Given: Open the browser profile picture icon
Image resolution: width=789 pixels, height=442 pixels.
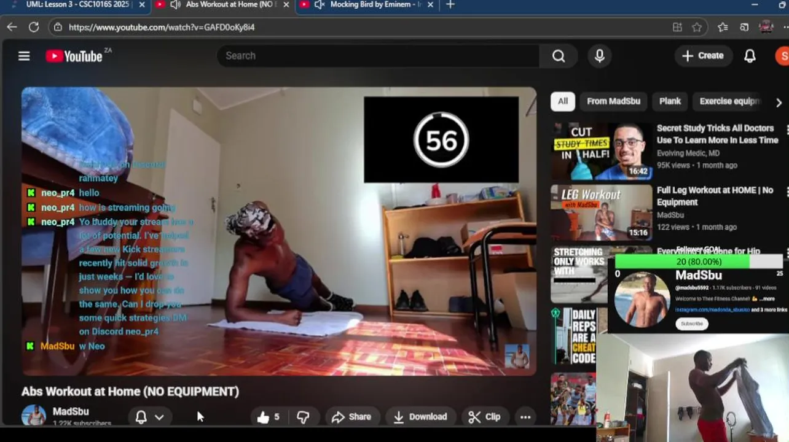Looking at the screenshot, I should coord(766,27).
